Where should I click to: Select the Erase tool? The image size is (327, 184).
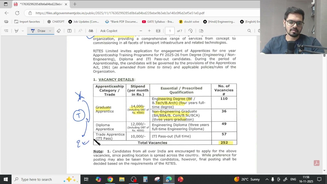(x=59, y=31)
